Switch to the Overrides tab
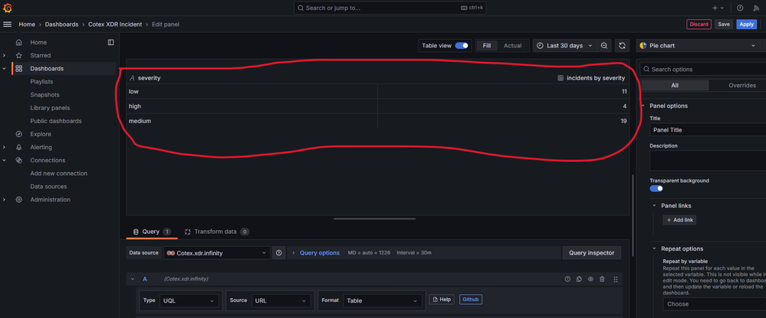Screen dimensions: 766x318 tap(741, 86)
